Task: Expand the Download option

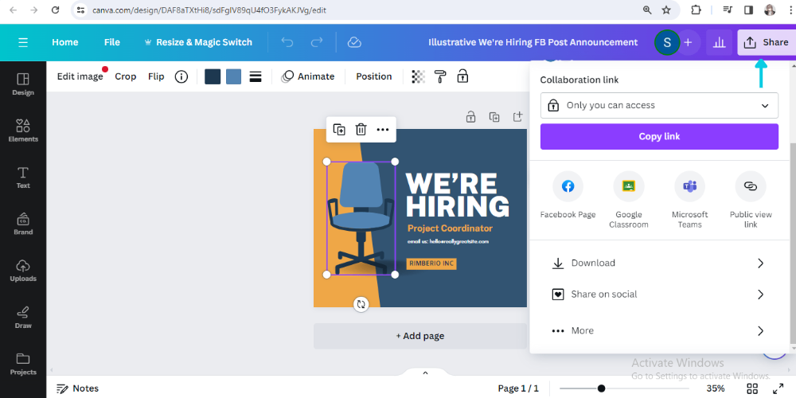Action: tap(658, 263)
